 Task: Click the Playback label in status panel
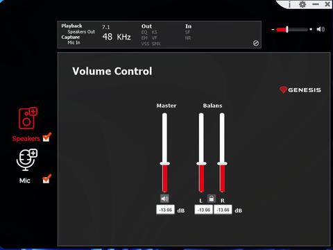point(71,26)
